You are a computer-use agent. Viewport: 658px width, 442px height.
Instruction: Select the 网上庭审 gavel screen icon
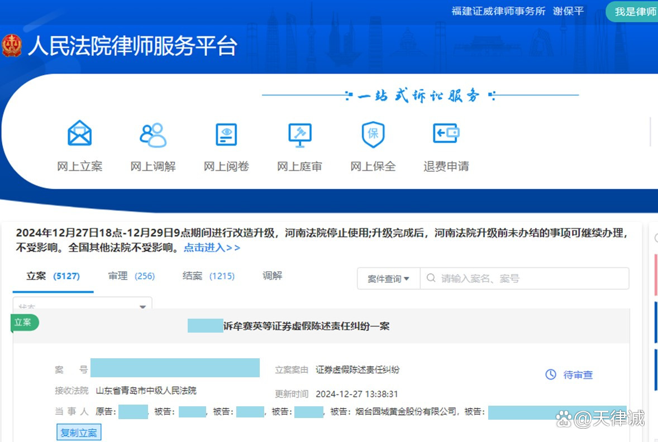pos(299,134)
